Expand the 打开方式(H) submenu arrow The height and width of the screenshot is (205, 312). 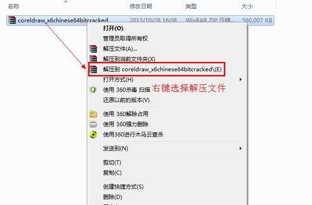click(x=240, y=79)
